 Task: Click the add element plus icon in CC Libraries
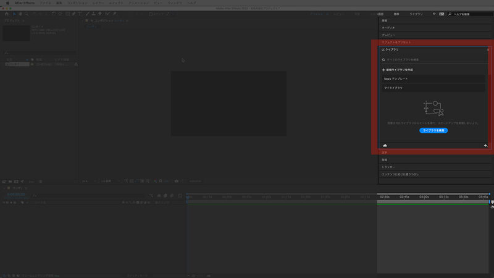pos(485,145)
